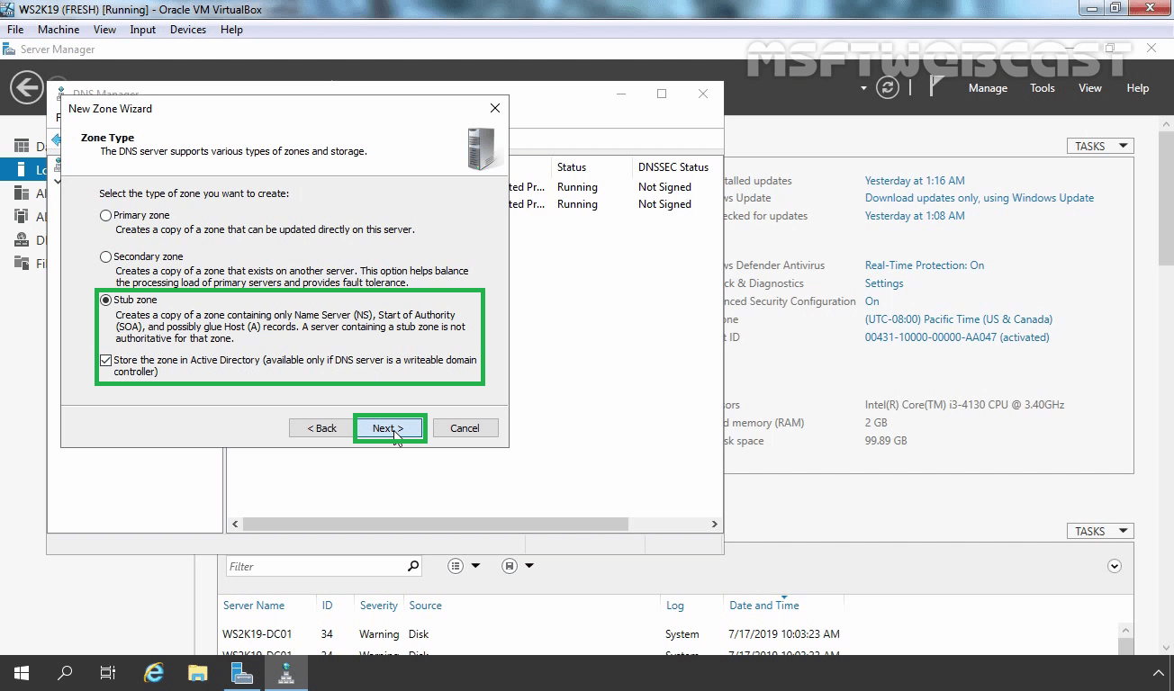Open the Pacific Time zone link

pyautogui.click(x=959, y=319)
